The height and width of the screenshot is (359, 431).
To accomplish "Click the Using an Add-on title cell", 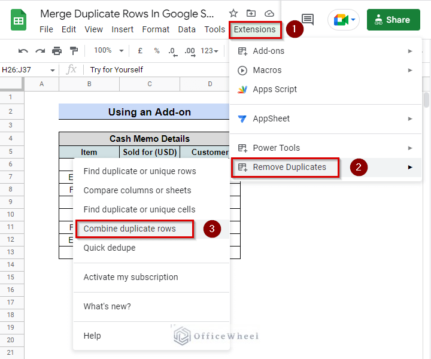I will pos(144,112).
